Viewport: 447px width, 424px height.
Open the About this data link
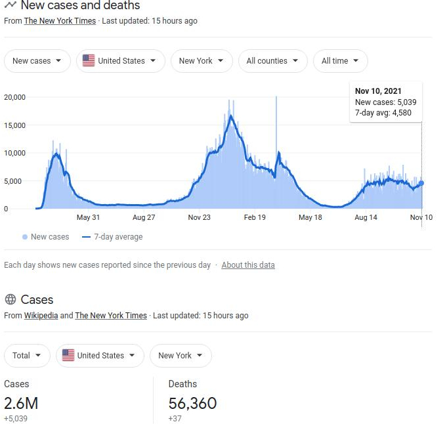[248, 265]
